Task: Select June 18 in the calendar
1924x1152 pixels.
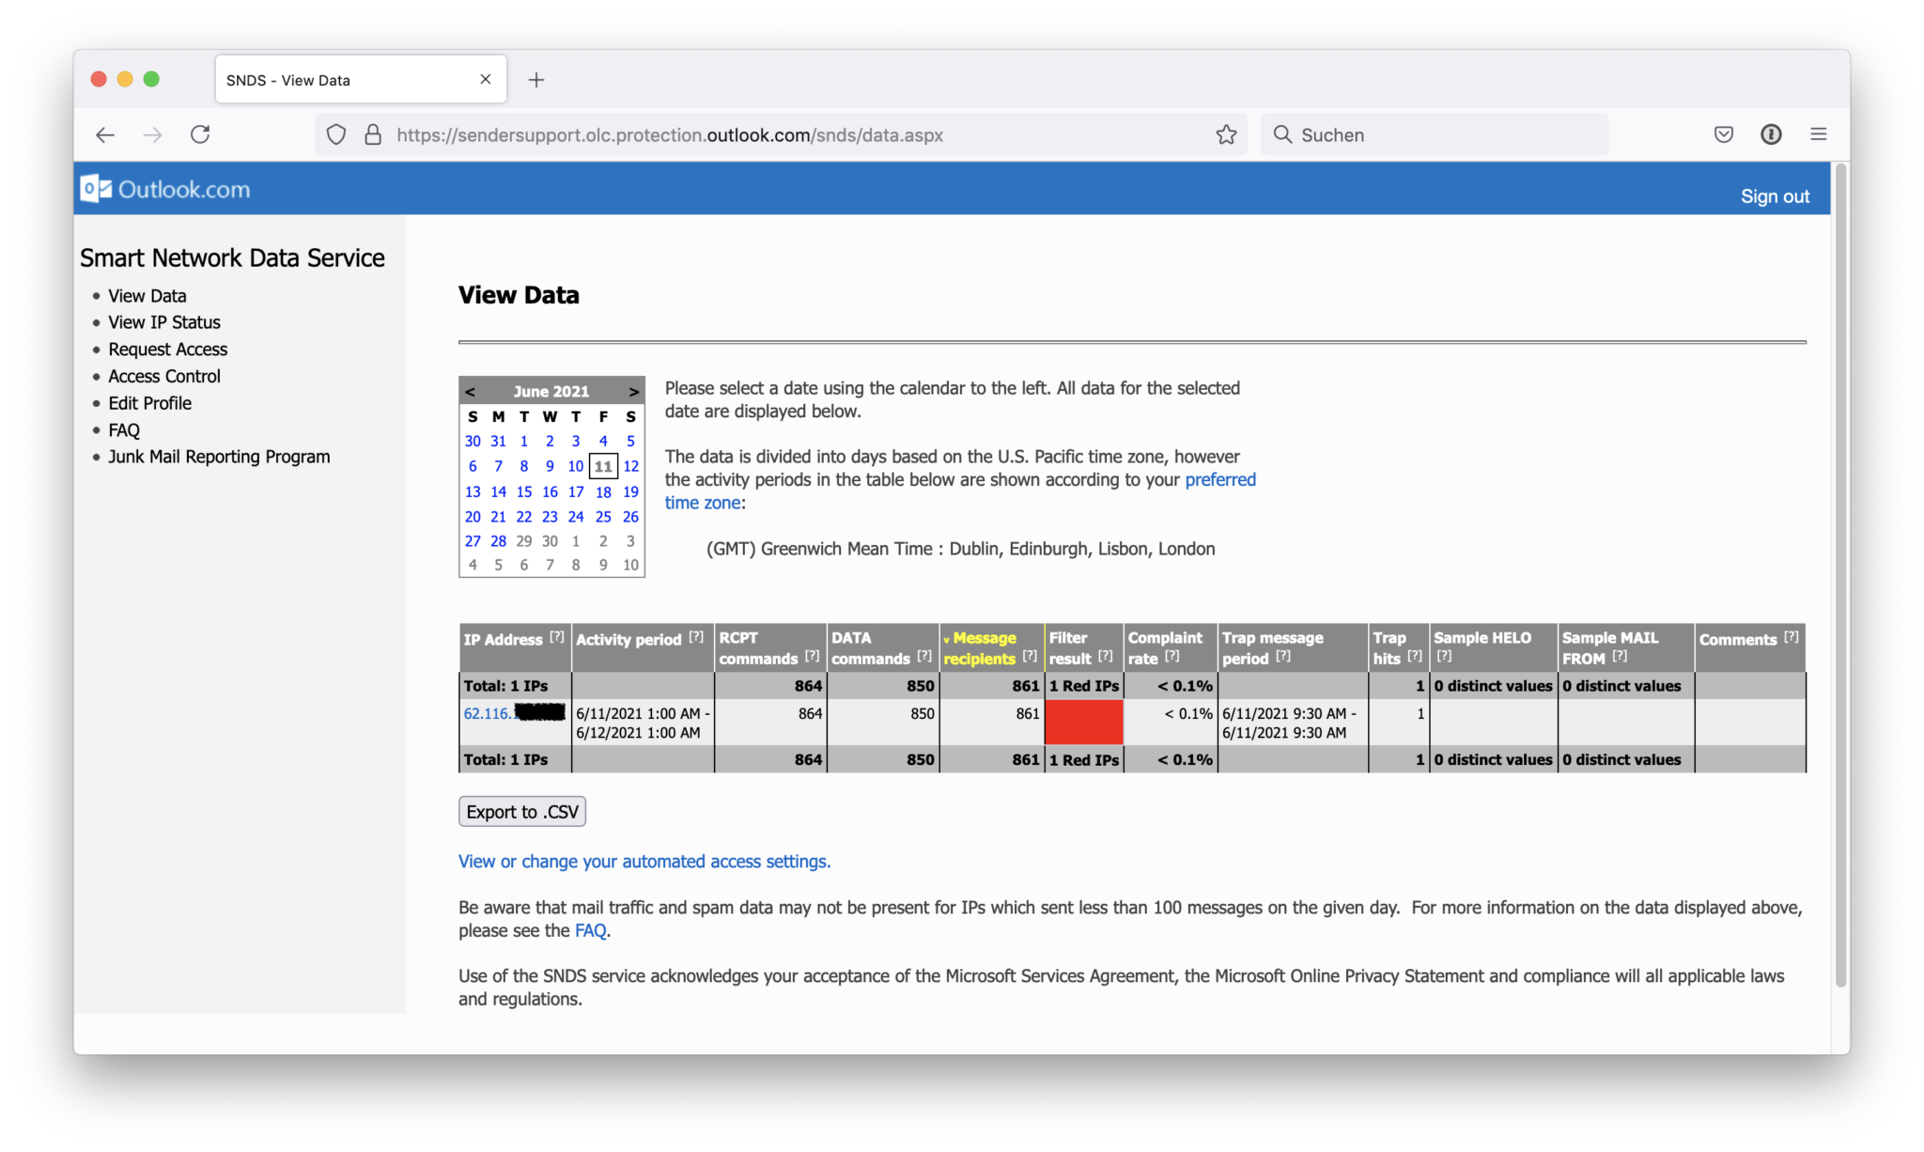Action: 603,491
